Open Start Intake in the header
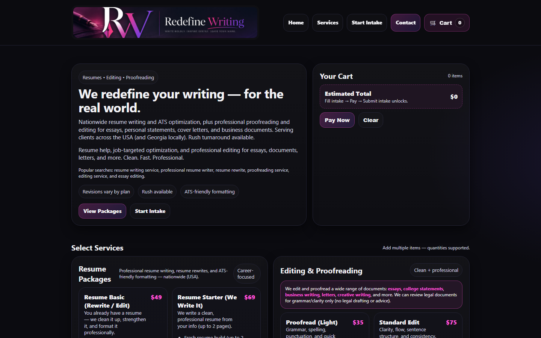This screenshot has width=541, height=338. coord(367,23)
